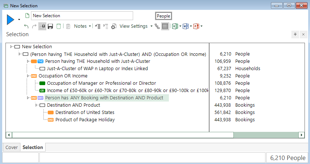This screenshot has height=164, width=310.
Task: Click the Notes toolbar label
Action: click(80, 26)
